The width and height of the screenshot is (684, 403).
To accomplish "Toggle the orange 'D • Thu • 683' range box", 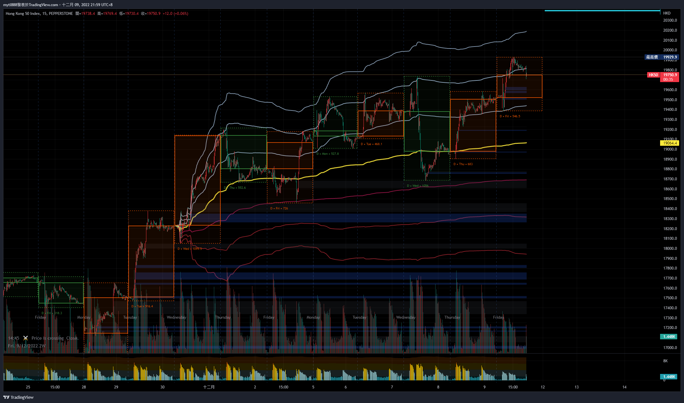I will point(463,164).
